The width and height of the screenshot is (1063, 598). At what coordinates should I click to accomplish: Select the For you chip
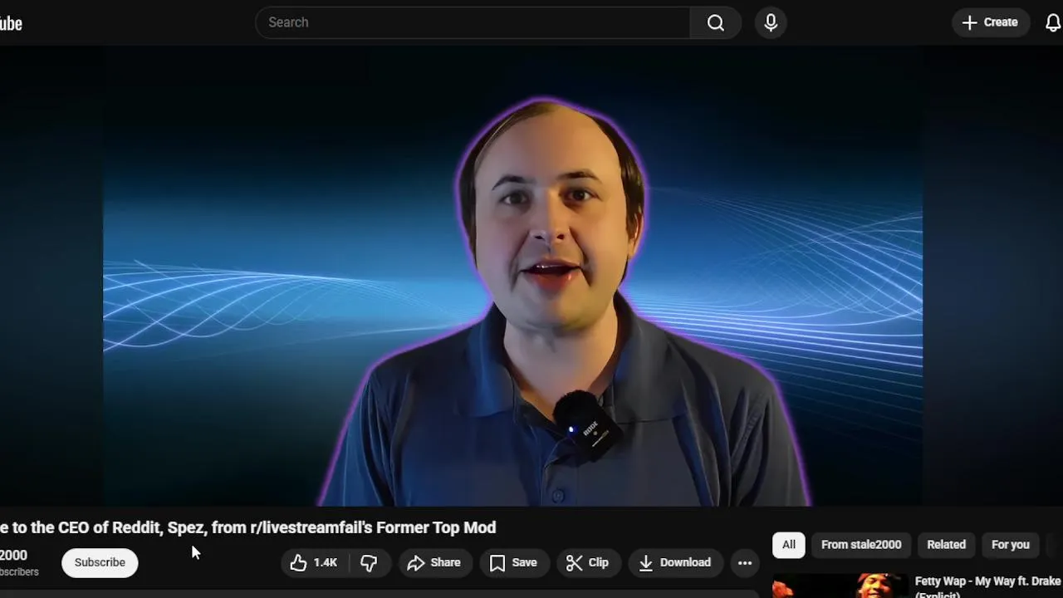pyautogui.click(x=1010, y=545)
